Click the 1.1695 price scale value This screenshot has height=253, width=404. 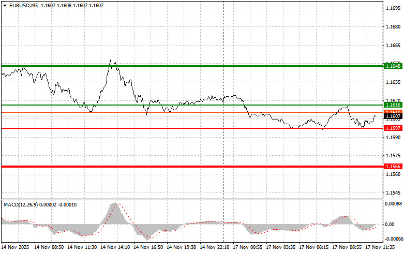pyautogui.click(x=393, y=8)
